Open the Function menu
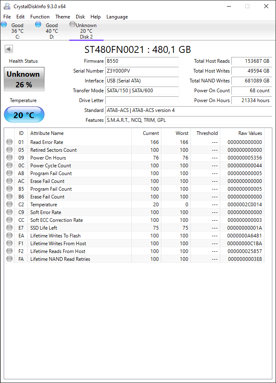 point(40,17)
